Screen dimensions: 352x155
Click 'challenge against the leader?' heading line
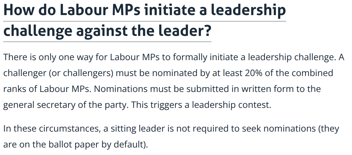coord(107,31)
